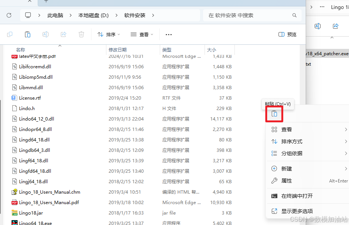Click the 本地磁盘 (D:) breadcrumb
This screenshot has height=225, width=349.
click(93, 15)
